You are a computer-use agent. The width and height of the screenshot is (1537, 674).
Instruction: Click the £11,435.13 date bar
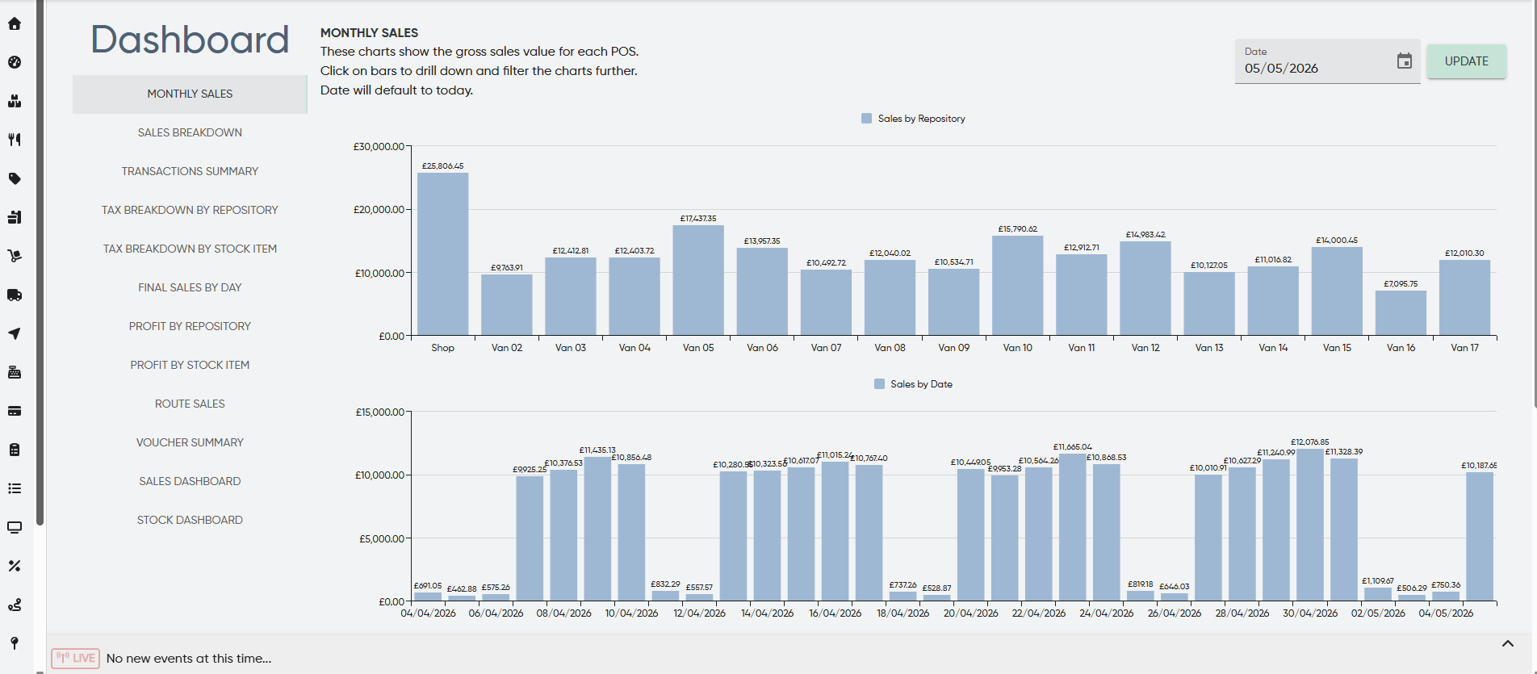(597, 529)
